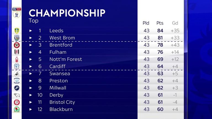Click the Sky Bet EFL logo
Image resolution: width=212 pixels, height=119 pixels.
(x=17, y=12)
